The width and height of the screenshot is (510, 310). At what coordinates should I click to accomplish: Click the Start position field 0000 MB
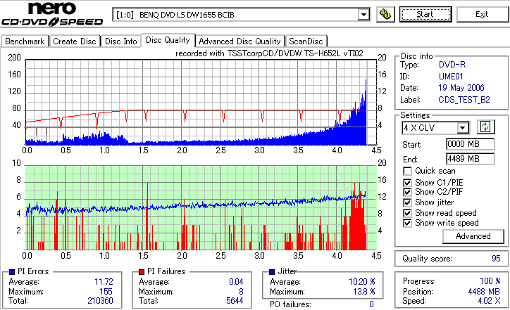[x=471, y=144]
